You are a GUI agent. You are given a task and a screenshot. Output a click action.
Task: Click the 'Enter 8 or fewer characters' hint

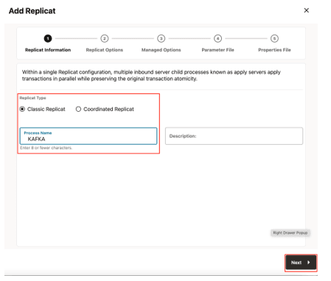(46, 148)
